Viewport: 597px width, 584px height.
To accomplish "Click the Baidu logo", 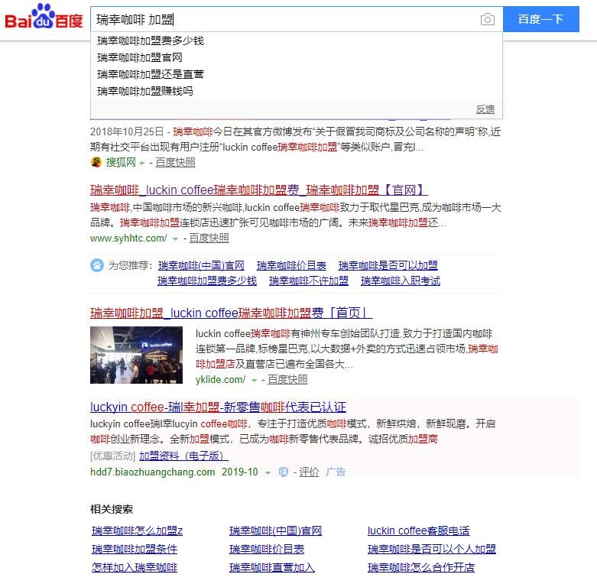I will click(x=44, y=16).
